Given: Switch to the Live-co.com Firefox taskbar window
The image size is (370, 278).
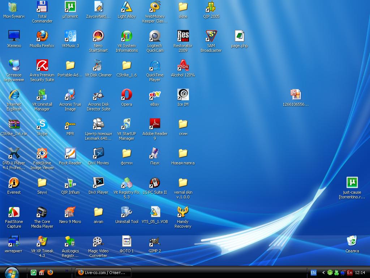Looking at the screenshot, I should tap(103, 273).
